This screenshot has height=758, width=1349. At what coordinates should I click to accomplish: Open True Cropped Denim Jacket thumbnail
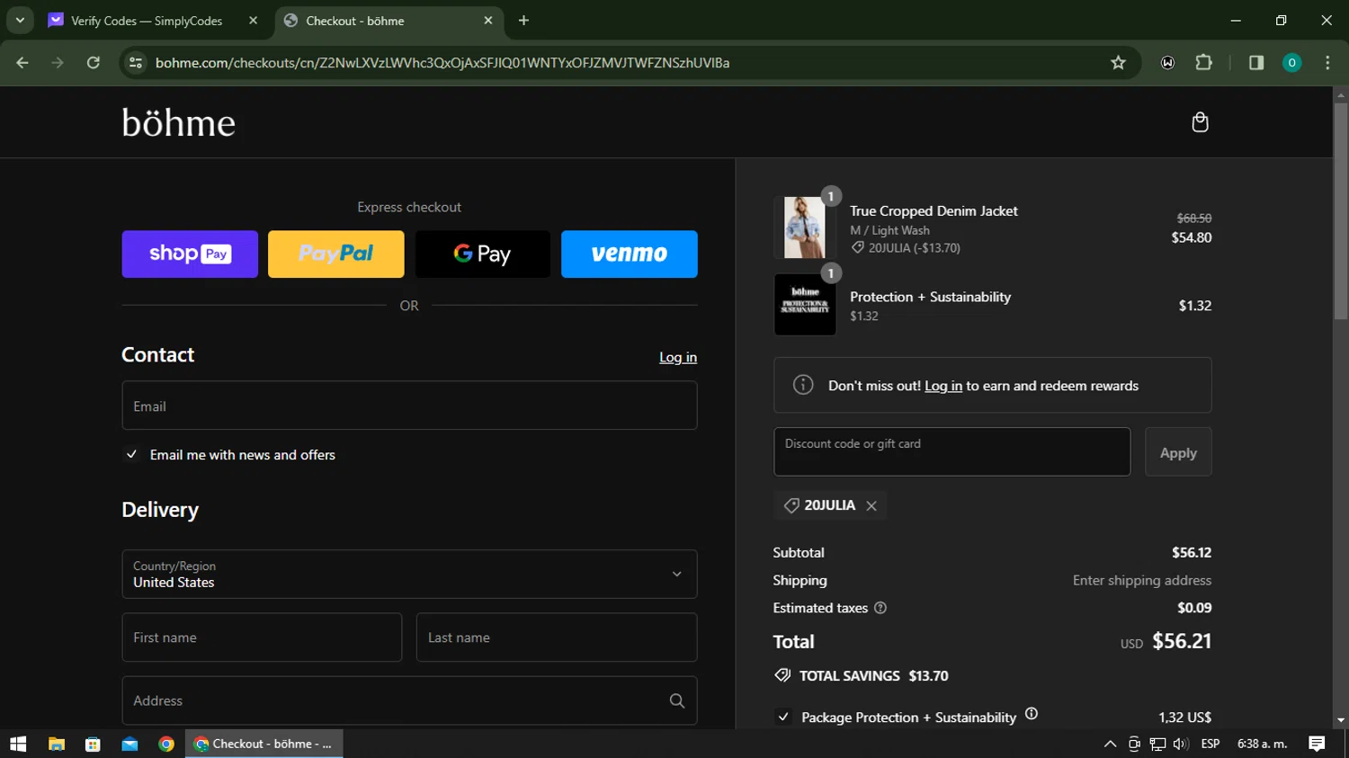pyautogui.click(x=805, y=227)
